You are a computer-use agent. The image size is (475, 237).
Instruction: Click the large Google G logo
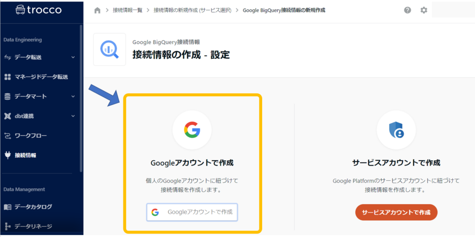tap(192, 130)
